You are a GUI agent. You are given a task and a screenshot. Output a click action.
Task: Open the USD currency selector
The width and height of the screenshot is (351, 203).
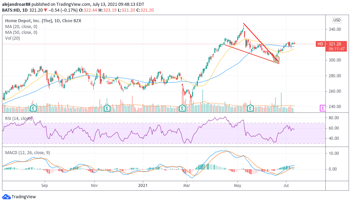(337, 20)
